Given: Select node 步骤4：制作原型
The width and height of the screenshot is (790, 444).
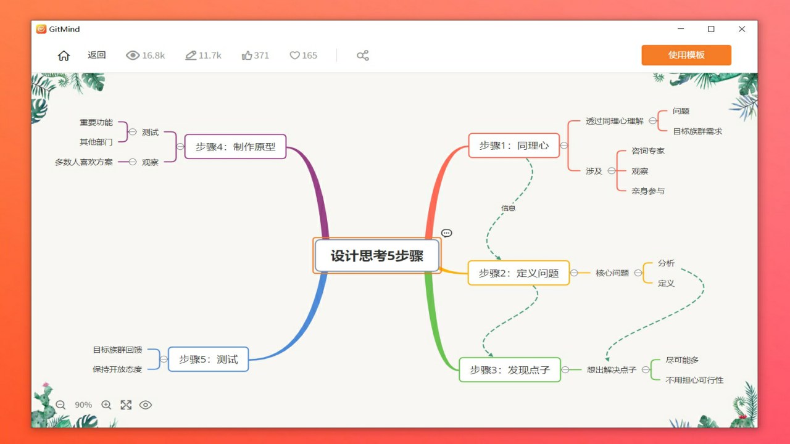Looking at the screenshot, I should tap(236, 147).
